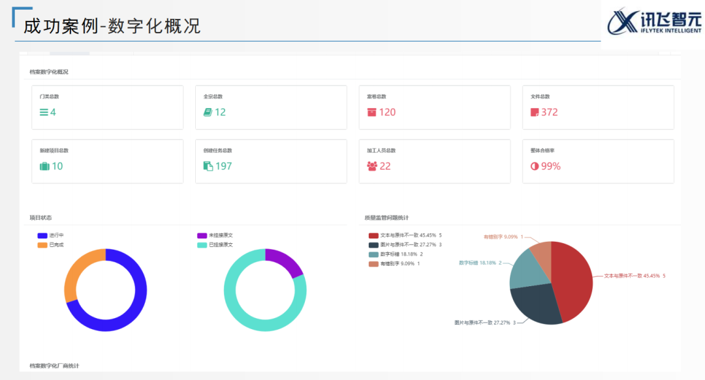This screenshot has width=705, height=380.
Task: Click the briefcase icon for 新建项目总数
Action: (44, 166)
